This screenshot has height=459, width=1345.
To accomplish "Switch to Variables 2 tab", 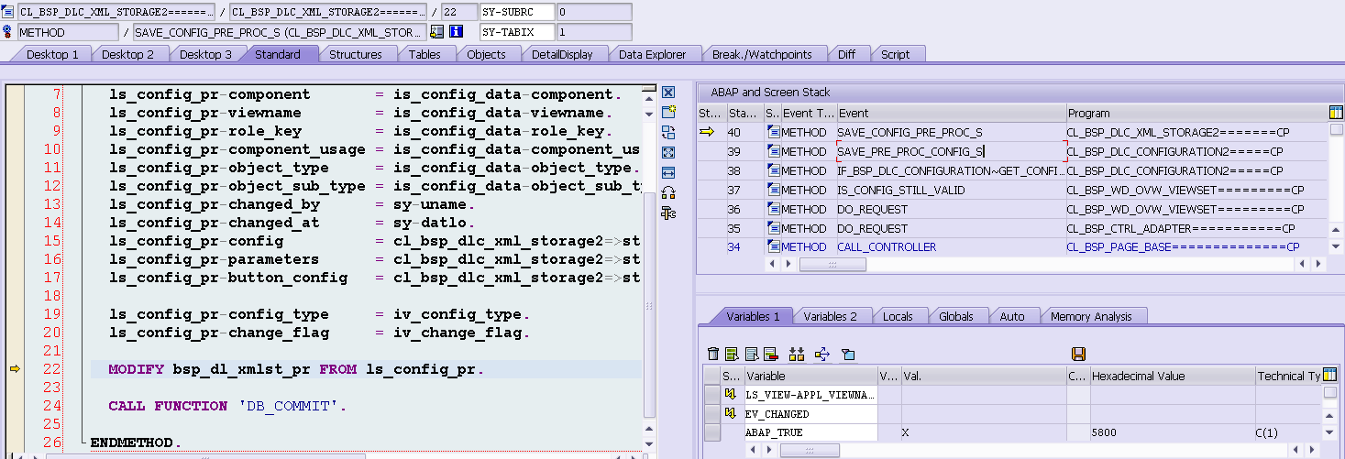I will click(x=830, y=316).
